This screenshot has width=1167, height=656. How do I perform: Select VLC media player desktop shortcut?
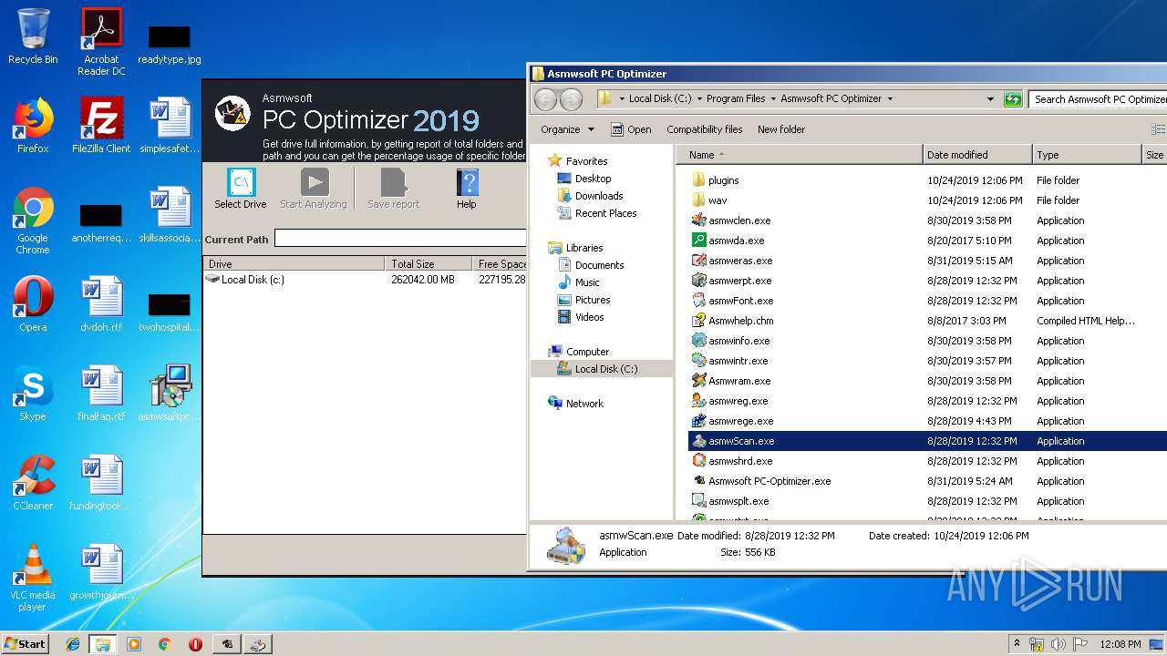click(x=33, y=578)
